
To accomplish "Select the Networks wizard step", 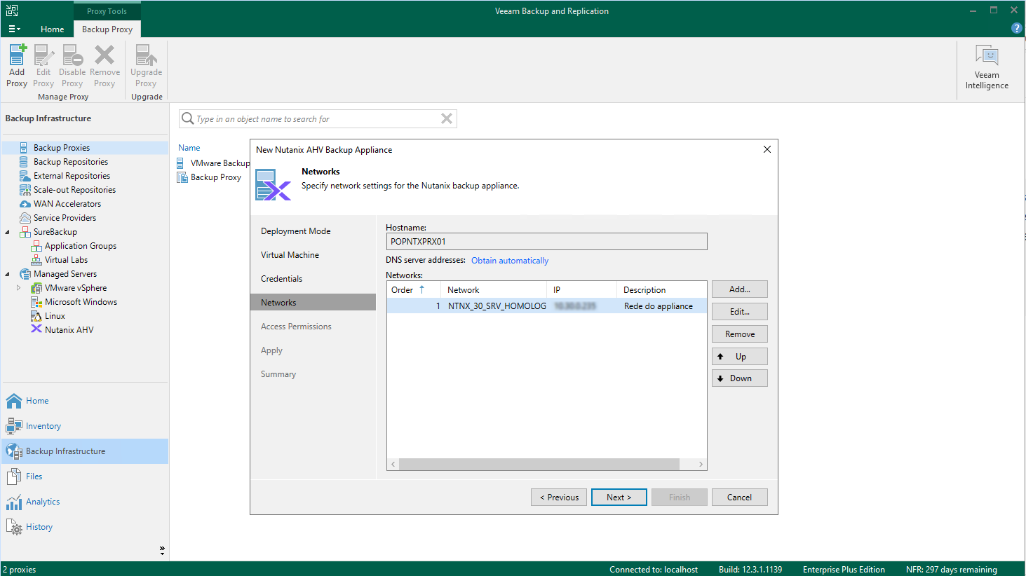I will [x=313, y=303].
